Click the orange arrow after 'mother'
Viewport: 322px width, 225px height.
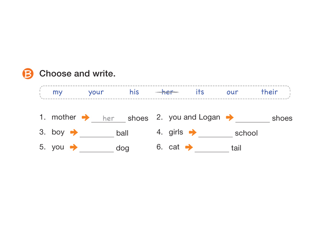coord(86,118)
